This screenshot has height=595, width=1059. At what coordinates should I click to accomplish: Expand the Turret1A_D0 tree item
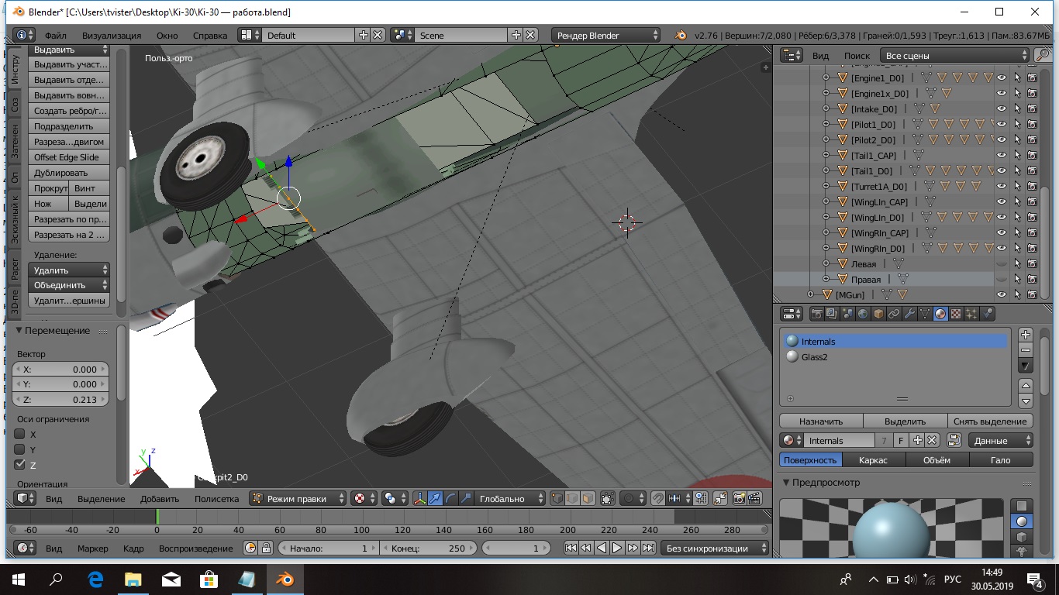tap(826, 187)
